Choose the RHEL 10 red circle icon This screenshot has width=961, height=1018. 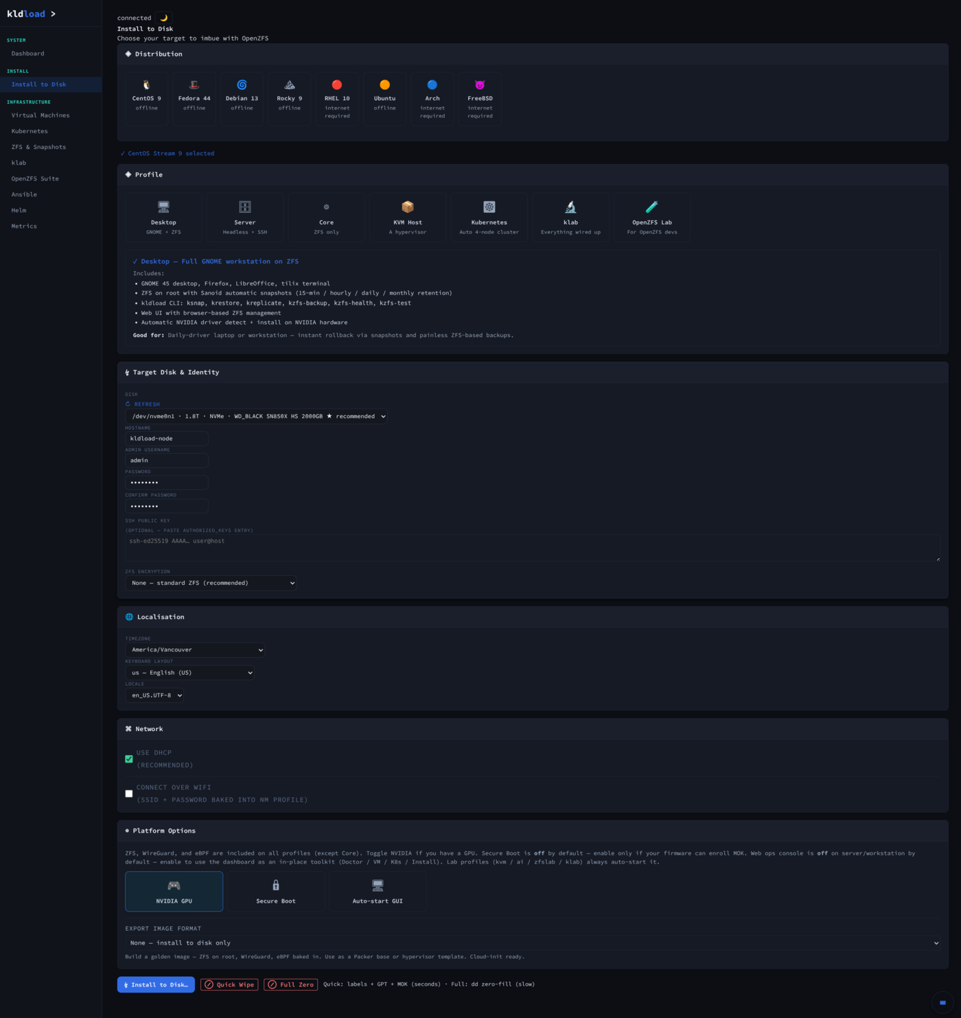pos(337,84)
